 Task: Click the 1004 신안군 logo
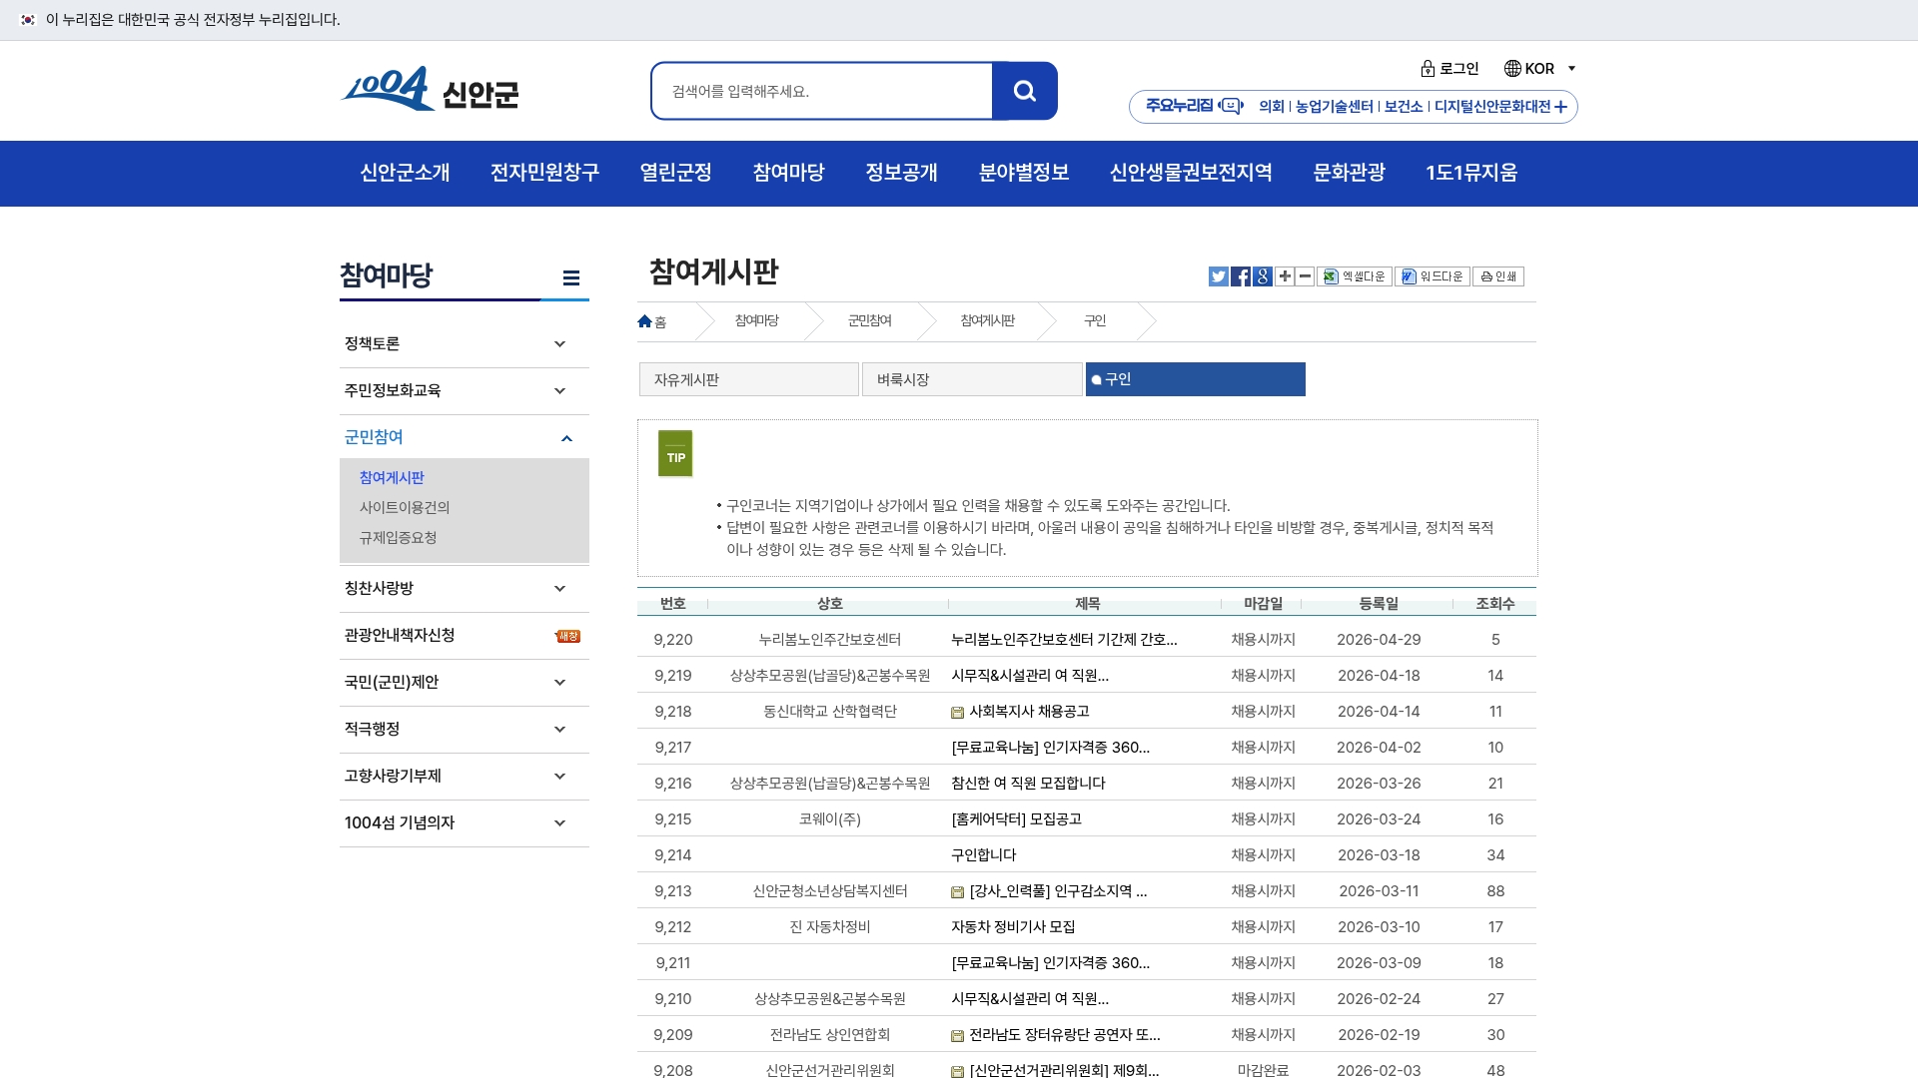[430, 90]
